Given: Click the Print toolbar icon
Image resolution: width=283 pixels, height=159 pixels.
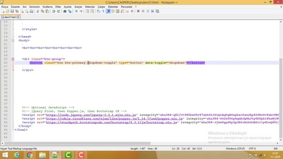Looking at the screenshot, I should coord(31,11).
